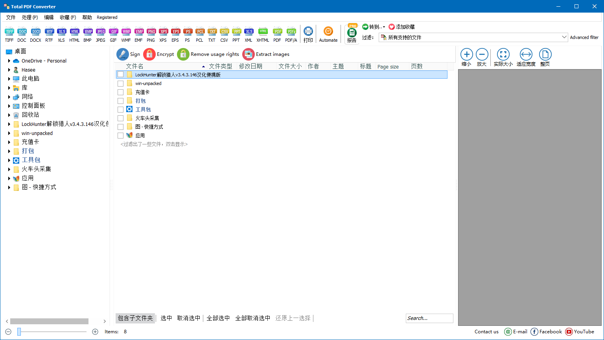604x340 pixels.
Task: Pick the JPEG conversion icon
Action: pos(101,35)
